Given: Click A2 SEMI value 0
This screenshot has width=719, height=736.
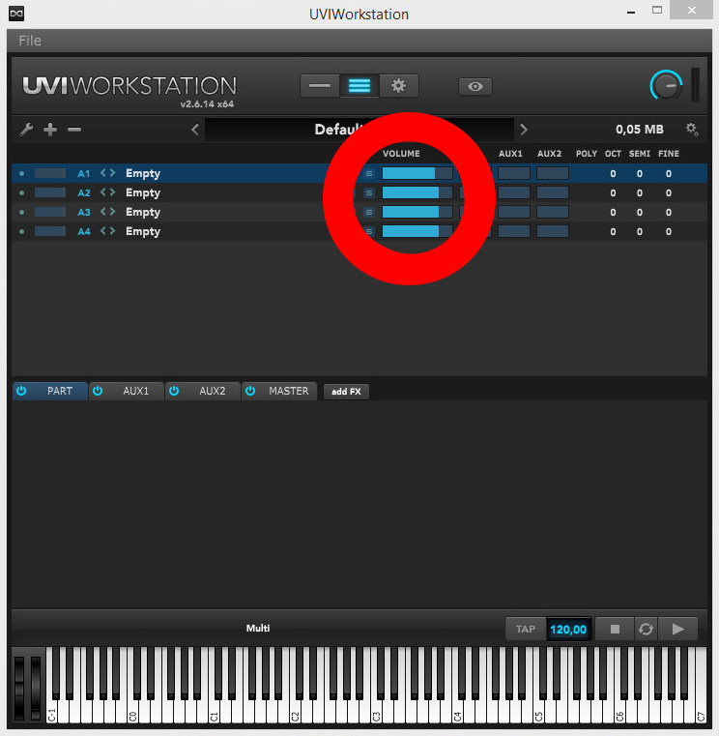Looking at the screenshot, I should pos(639,192).
